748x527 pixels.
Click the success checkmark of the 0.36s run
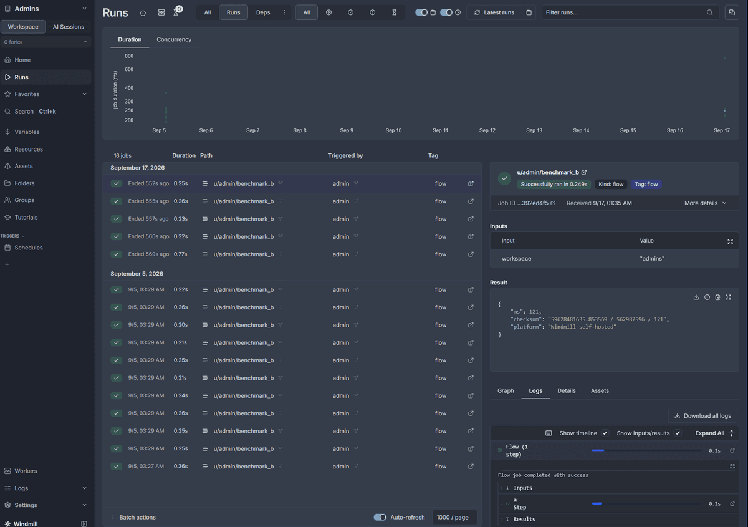[x=116, y=467]
